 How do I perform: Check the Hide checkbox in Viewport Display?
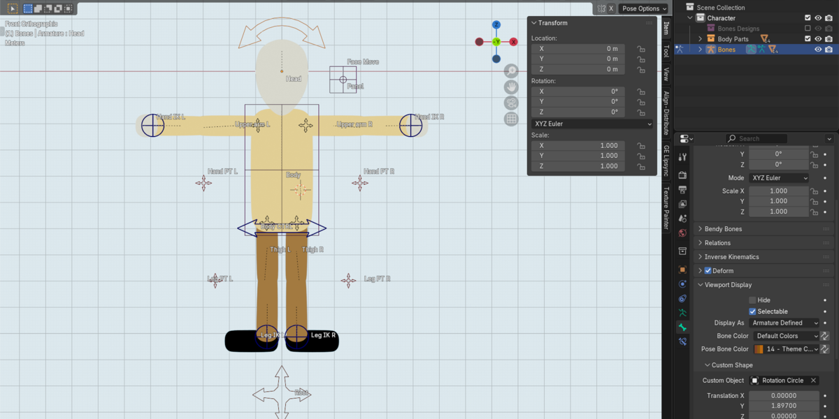(752, 300)
